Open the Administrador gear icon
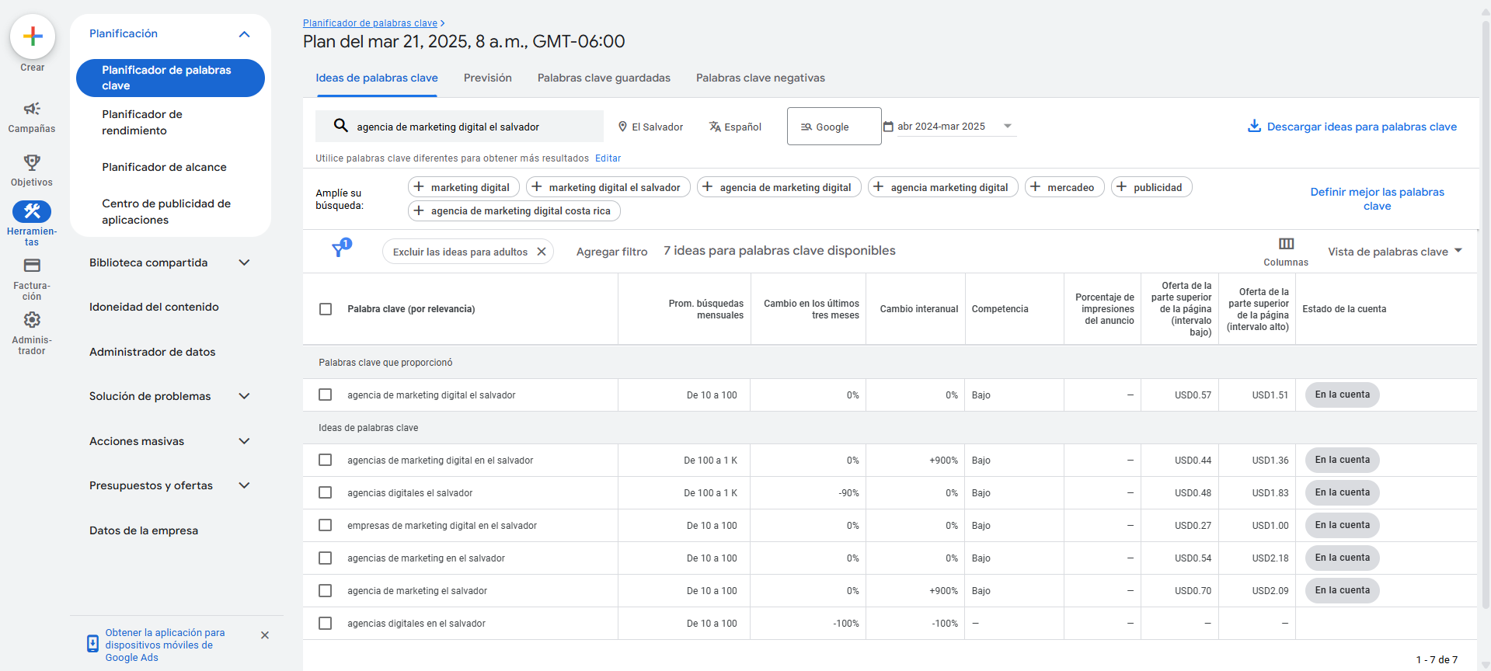 pos(32,320)
